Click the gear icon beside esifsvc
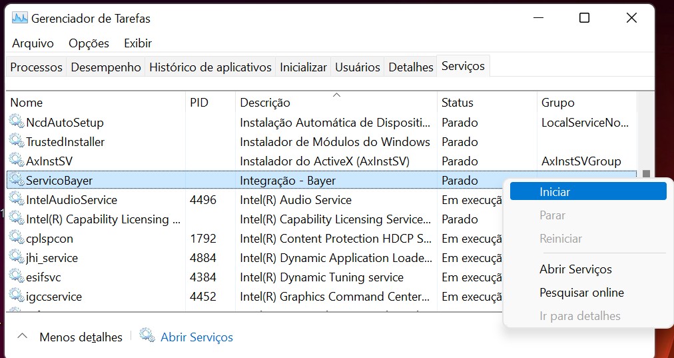The width and height of the screenshot is (674, 358). [x=17, y=277]
